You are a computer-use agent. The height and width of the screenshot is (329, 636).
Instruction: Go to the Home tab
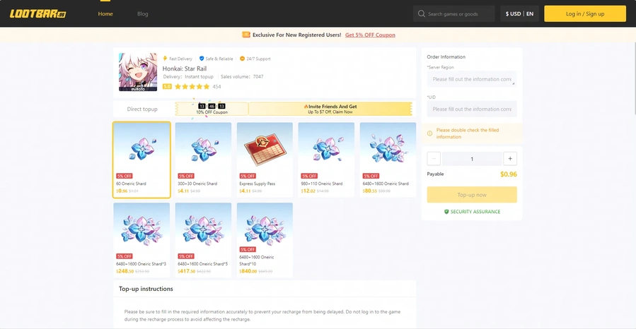click(x=105, y=13)
